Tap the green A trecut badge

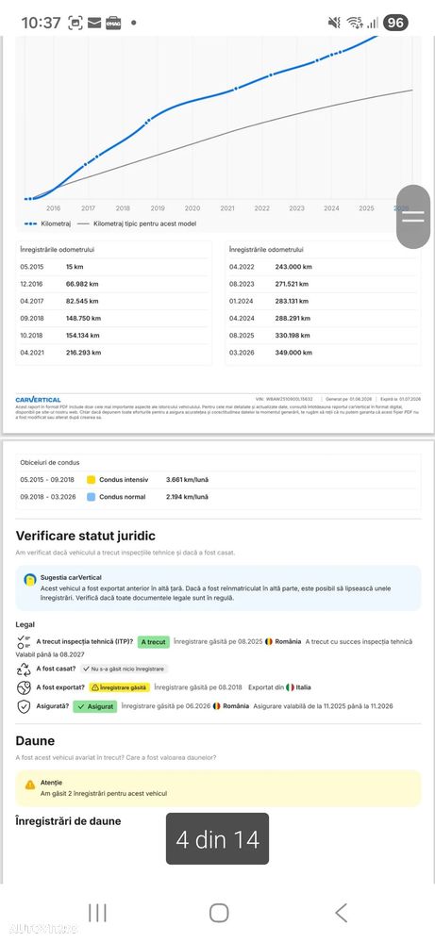click(154, 641)
